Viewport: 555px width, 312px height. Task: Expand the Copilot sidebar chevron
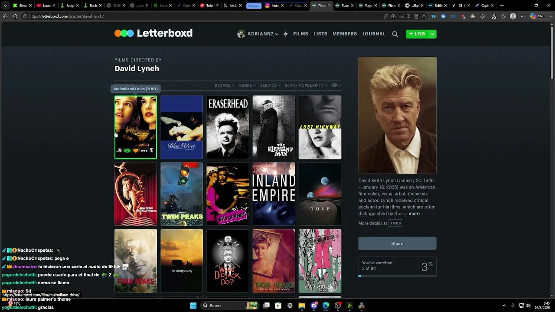tap(552, 16)
